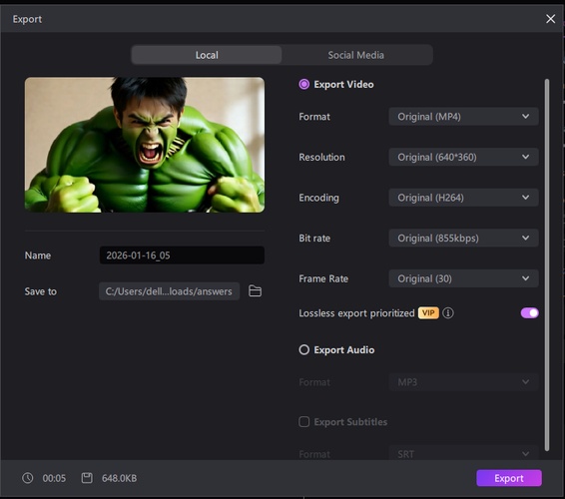Switch to the Local tab

(207, 55)
